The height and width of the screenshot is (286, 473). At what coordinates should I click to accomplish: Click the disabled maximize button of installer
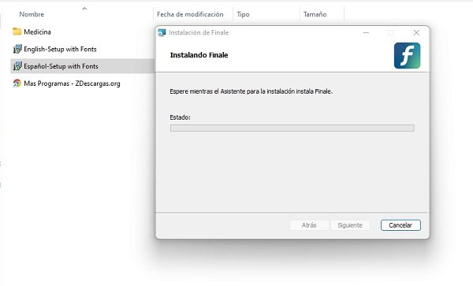click(x=391, y=32)
